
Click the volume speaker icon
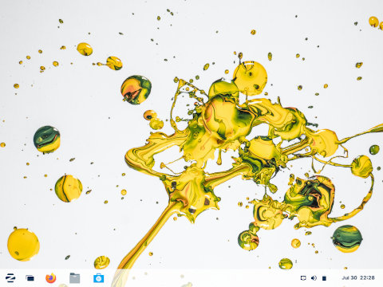pos(314,278)
